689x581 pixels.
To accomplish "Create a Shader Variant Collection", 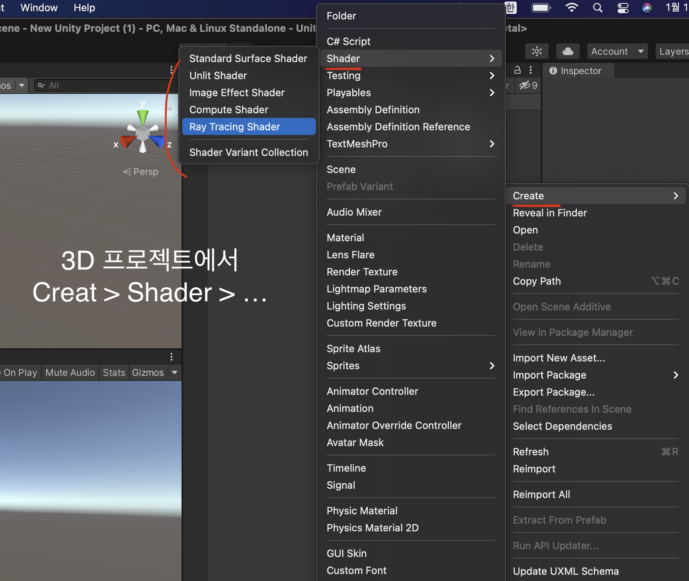I will (249, 152).
